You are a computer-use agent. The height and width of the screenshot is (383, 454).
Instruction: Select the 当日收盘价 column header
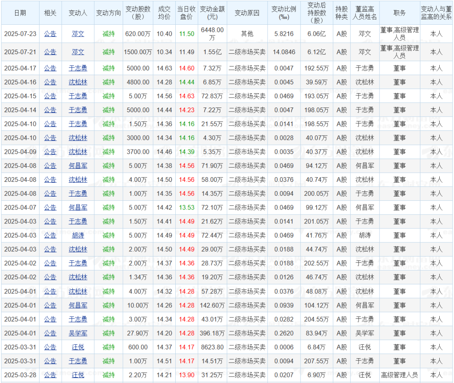[186, 13]
